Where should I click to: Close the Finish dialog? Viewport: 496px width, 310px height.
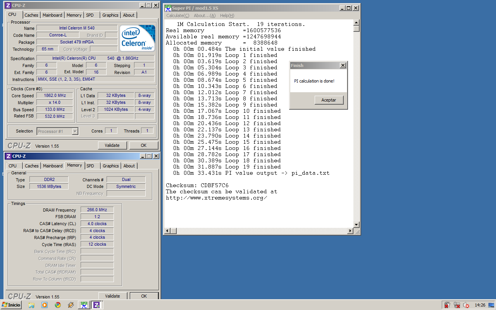pos(343,65)
